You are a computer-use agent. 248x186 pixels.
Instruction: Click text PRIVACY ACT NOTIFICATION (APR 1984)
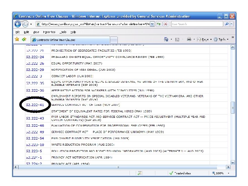pyautogui.click(x=82, y=157)
